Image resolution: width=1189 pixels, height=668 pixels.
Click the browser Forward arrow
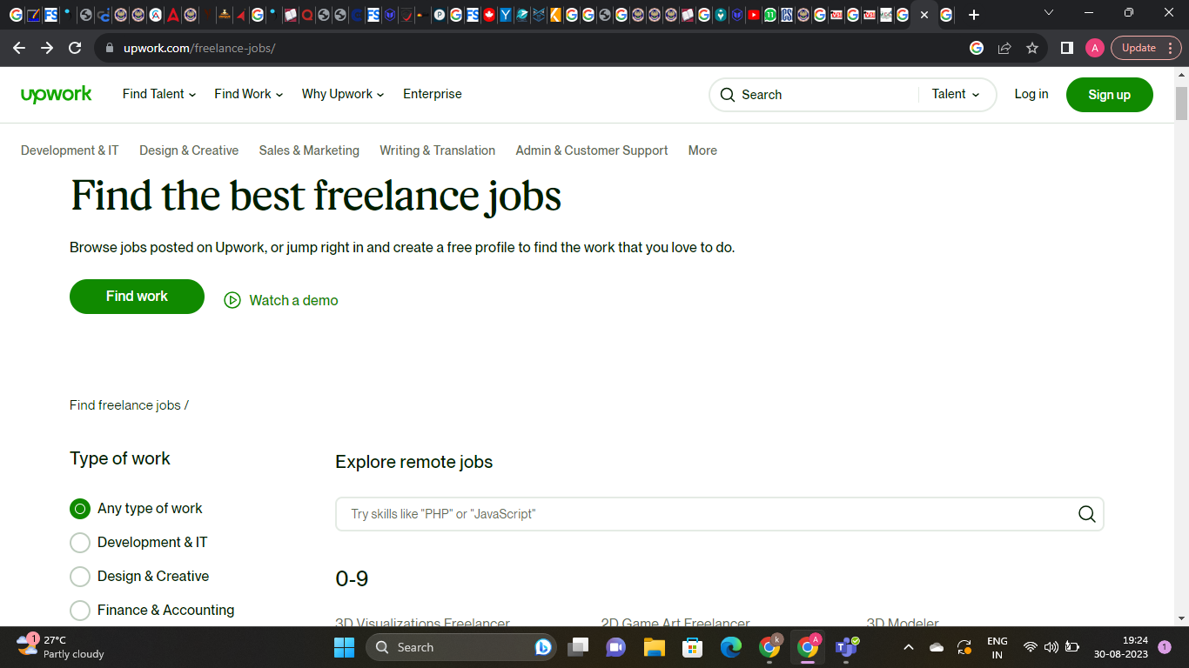pos(47,48)
